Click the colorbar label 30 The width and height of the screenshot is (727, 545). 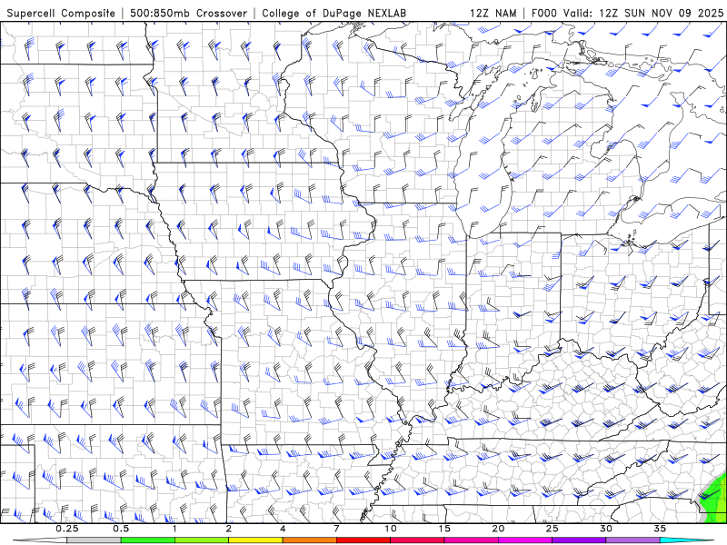pyautogui.click(x=606, y=529)
